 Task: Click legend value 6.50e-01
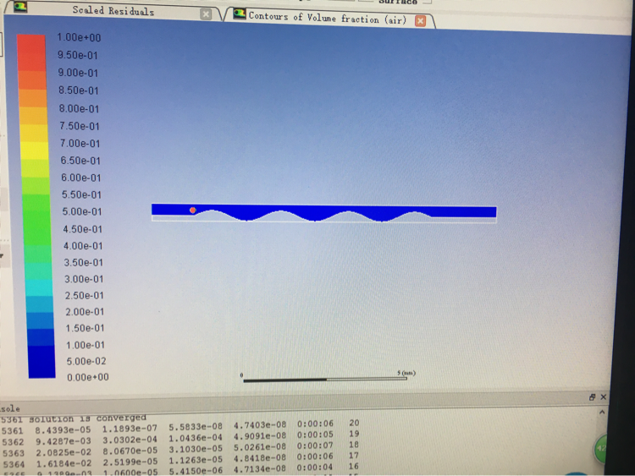point(80,161)
